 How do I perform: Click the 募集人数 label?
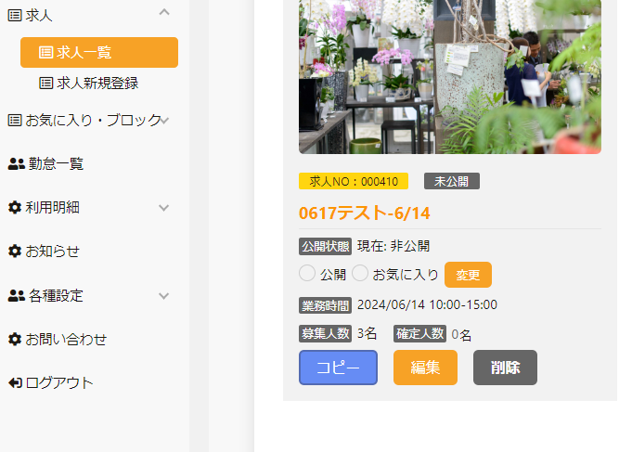click(x=325, y=334)
